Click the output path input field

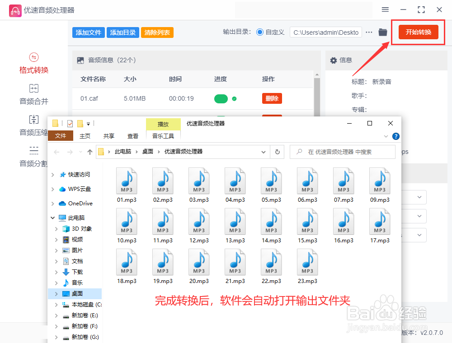pos(326,32)
